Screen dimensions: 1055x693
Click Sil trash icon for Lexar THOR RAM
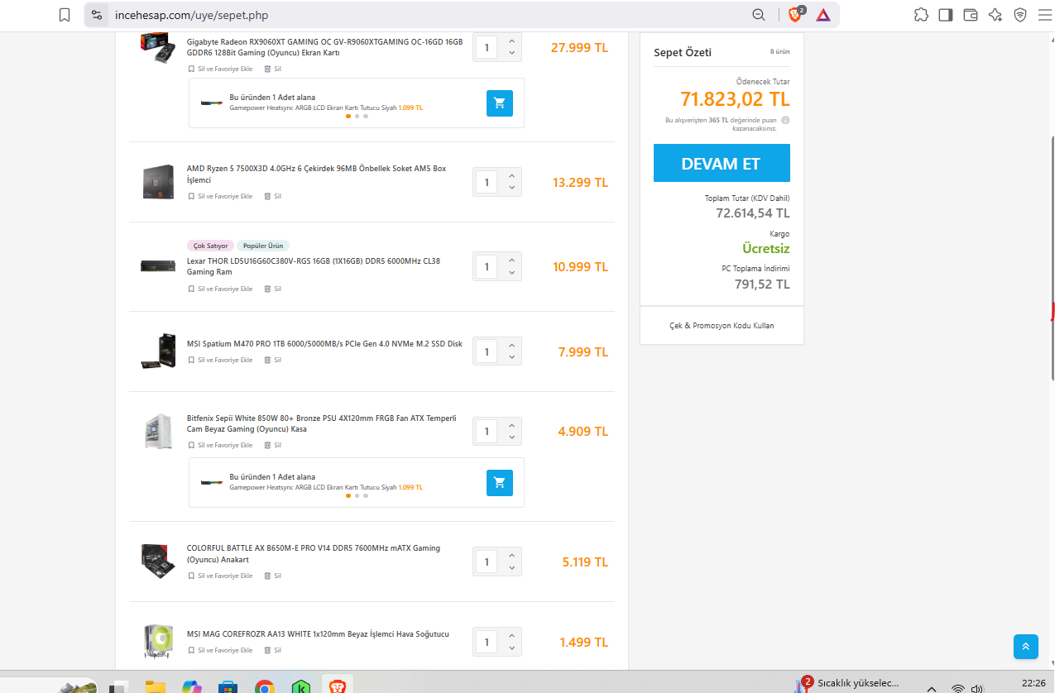(x=272, y=289)
